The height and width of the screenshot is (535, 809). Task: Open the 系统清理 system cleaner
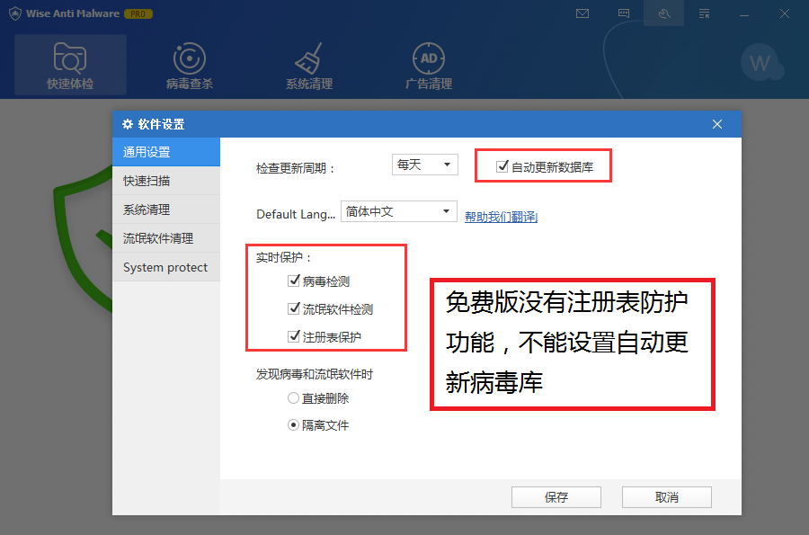click(310, 63)
